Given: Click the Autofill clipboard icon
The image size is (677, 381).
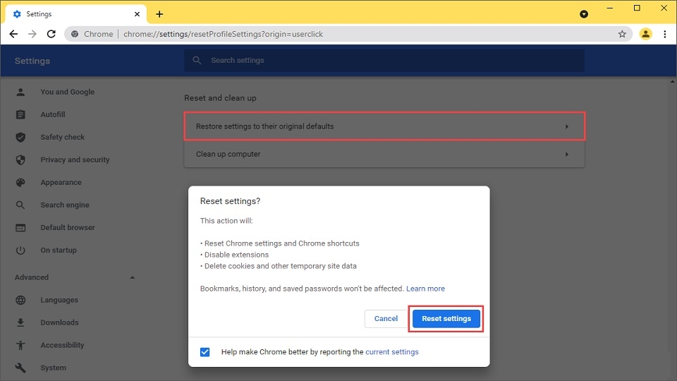Looking at the screenshot, I should [x=20, y=114].
